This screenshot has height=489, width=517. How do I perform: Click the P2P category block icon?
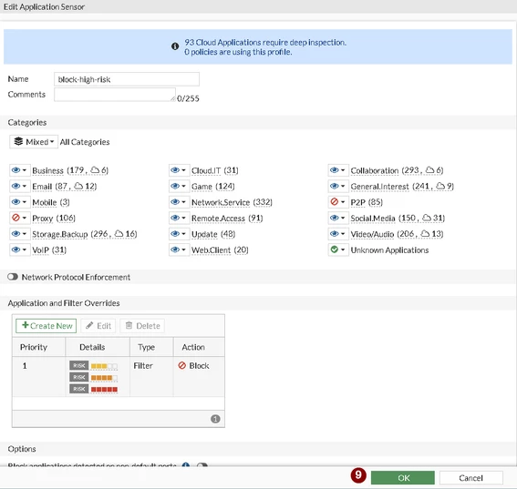pyautogui.click(x=335, y=201)
